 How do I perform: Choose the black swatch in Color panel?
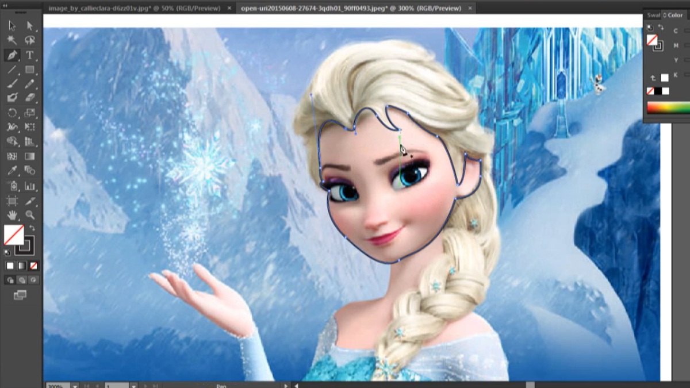tap(658, 91)
